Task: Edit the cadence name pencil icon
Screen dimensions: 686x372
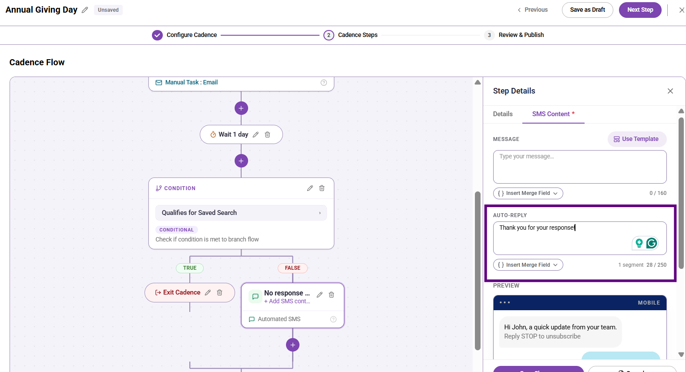Action: 85,10
